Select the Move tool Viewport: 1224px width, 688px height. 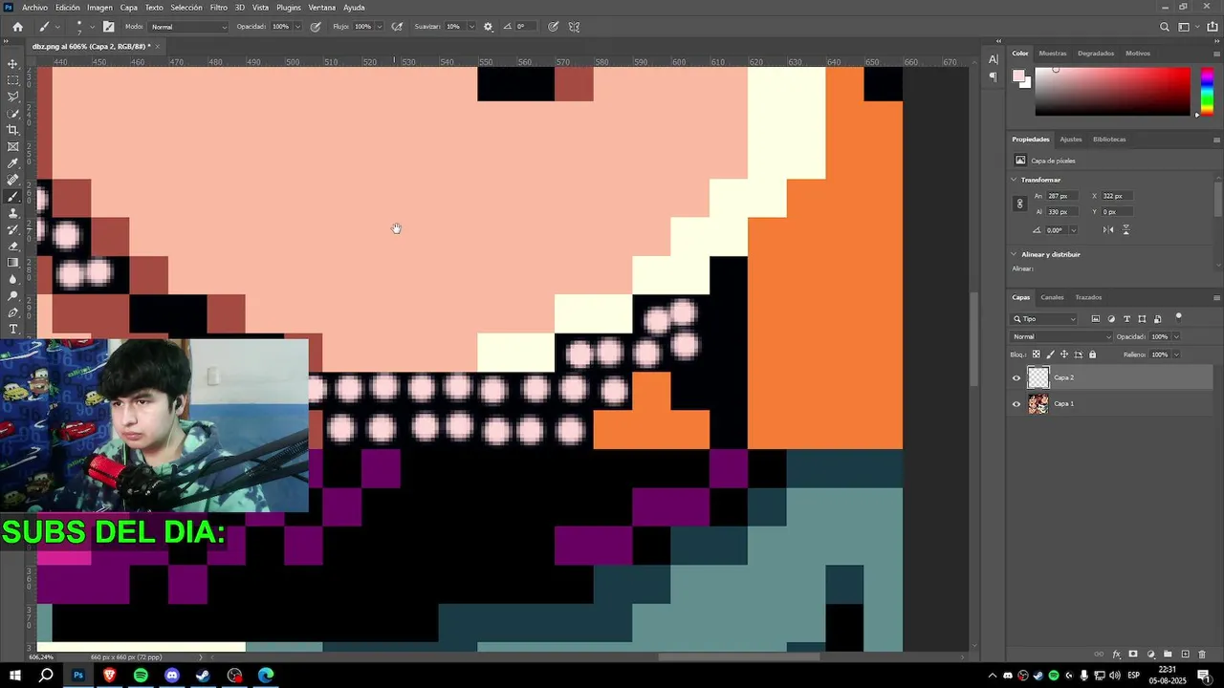12,64
